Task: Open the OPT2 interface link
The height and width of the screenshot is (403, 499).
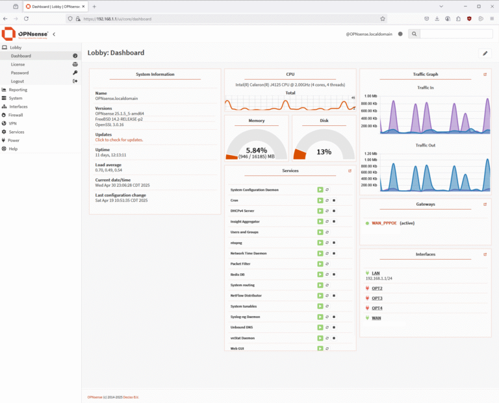Action: pos(377,288)
